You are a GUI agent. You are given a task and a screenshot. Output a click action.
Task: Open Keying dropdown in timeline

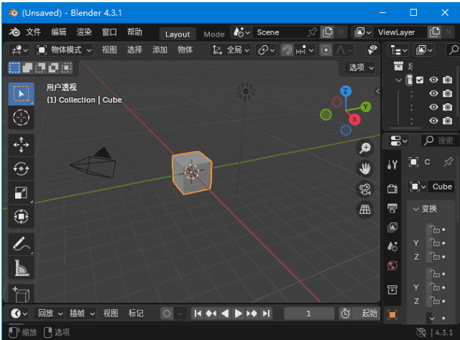click(82, 313)
